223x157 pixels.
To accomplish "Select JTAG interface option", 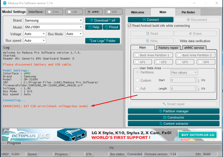I will coord(54,12).
